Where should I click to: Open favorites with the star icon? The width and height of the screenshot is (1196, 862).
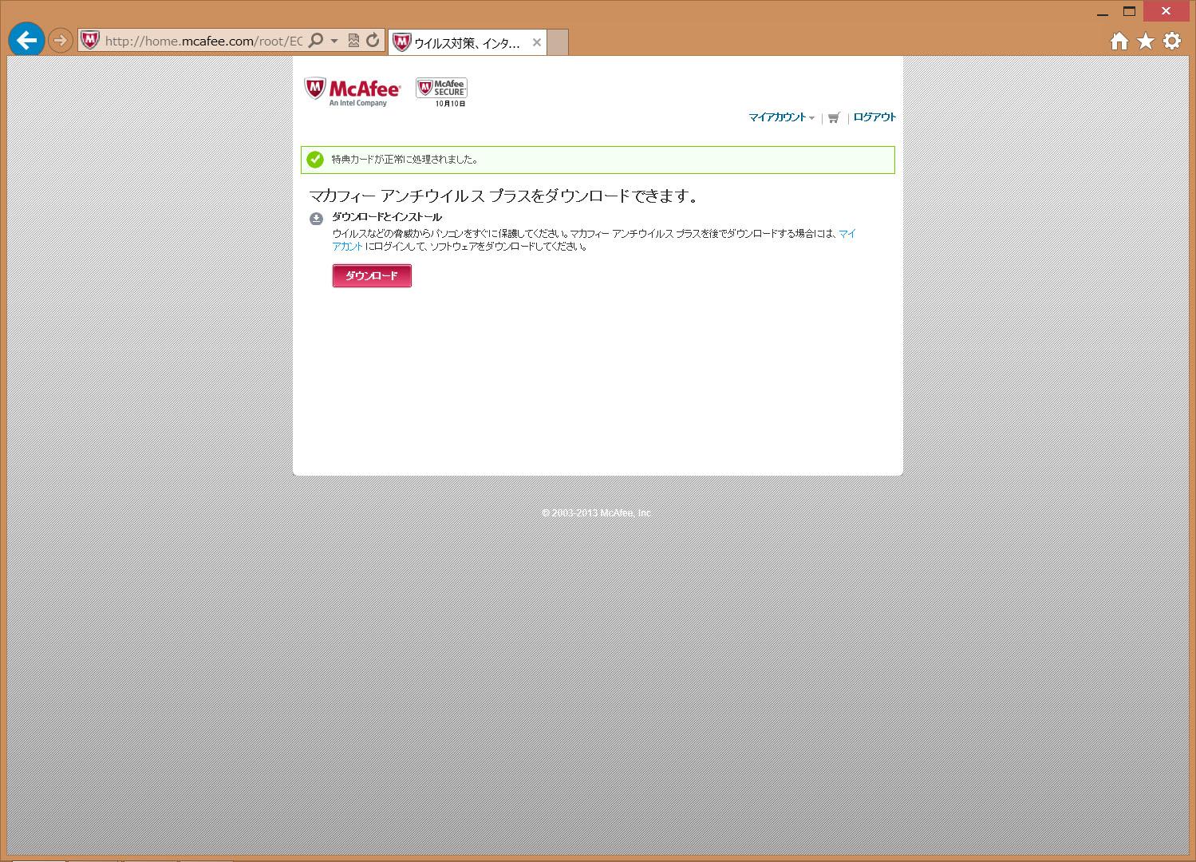point(1146,41)
